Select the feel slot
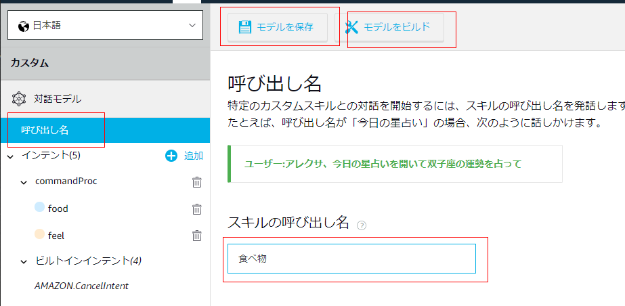 [56, 236]
